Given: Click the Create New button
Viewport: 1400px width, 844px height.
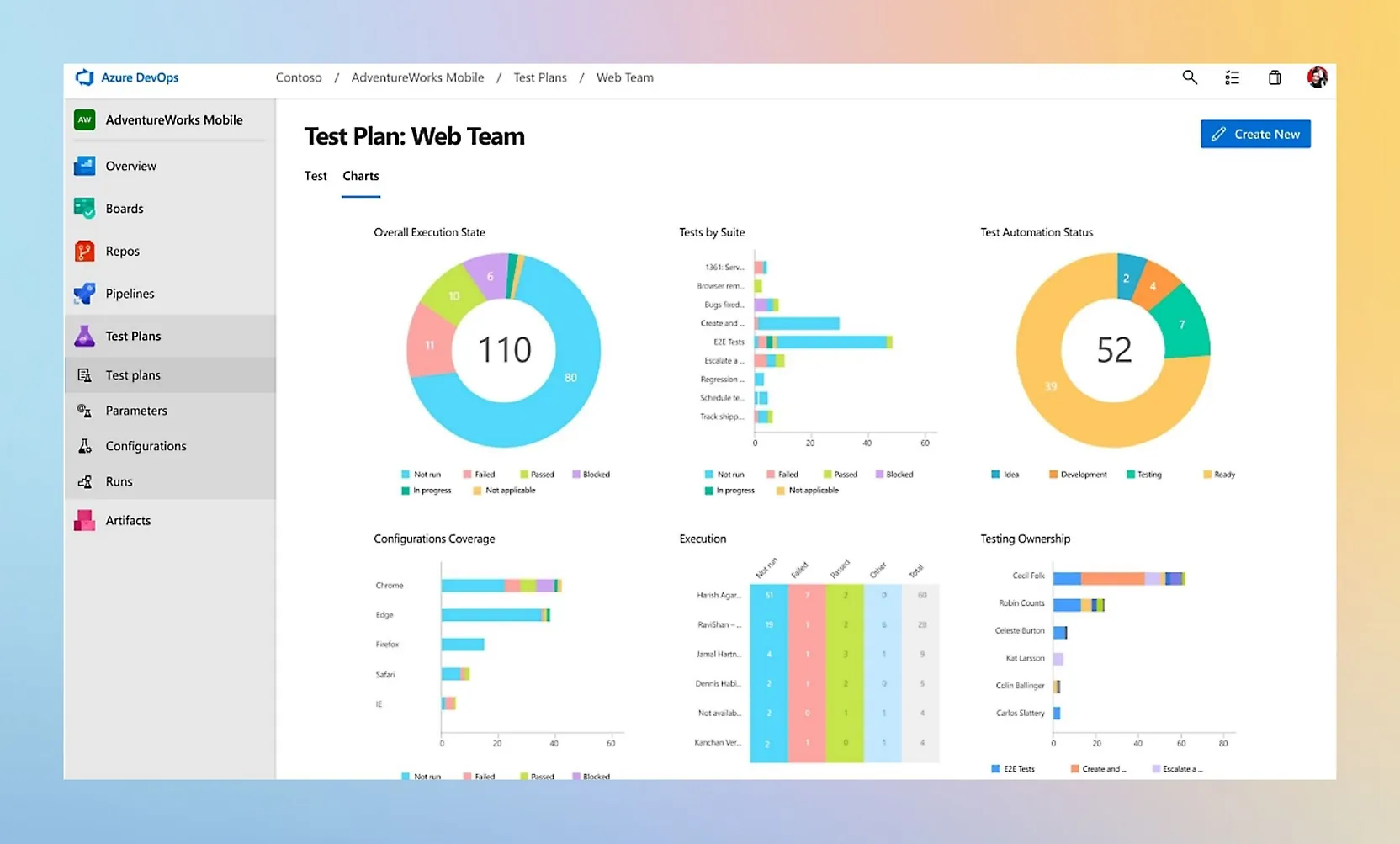Looking at the screenshot, I should 1255,134.
